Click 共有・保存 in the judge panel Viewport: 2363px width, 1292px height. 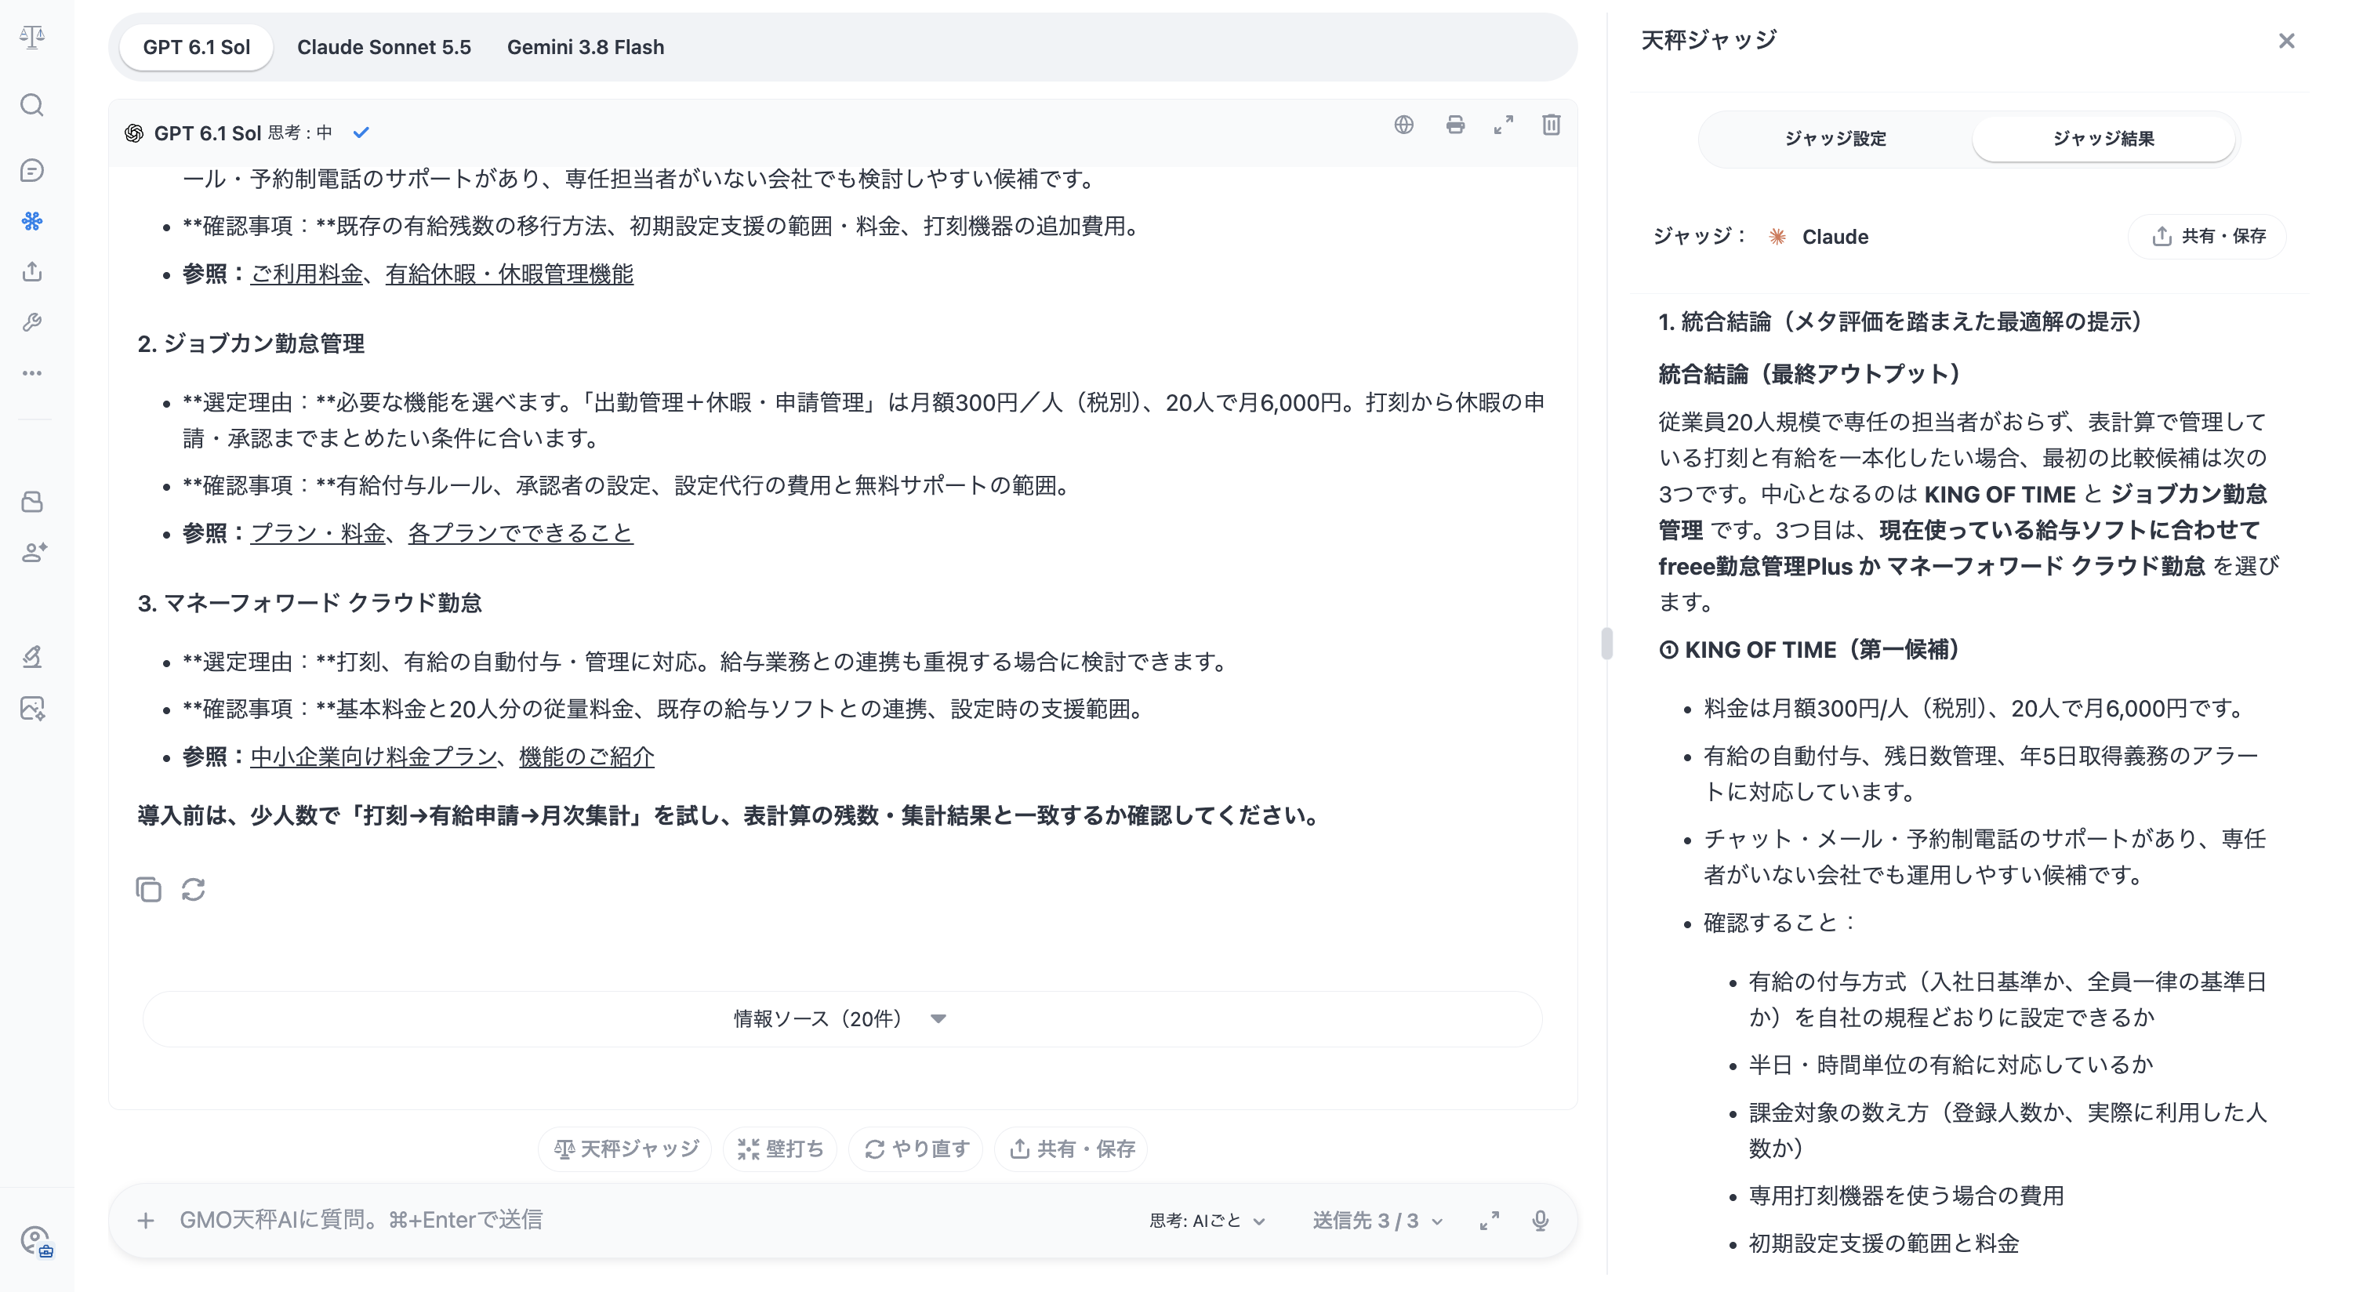click(x=2208, y=237)
